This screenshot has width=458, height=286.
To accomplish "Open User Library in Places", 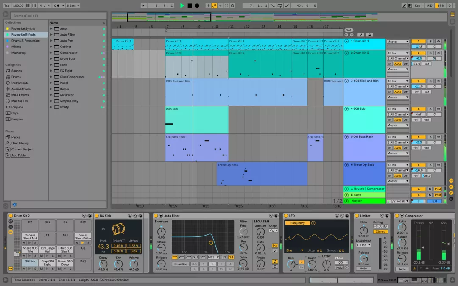I will (20, 143).
